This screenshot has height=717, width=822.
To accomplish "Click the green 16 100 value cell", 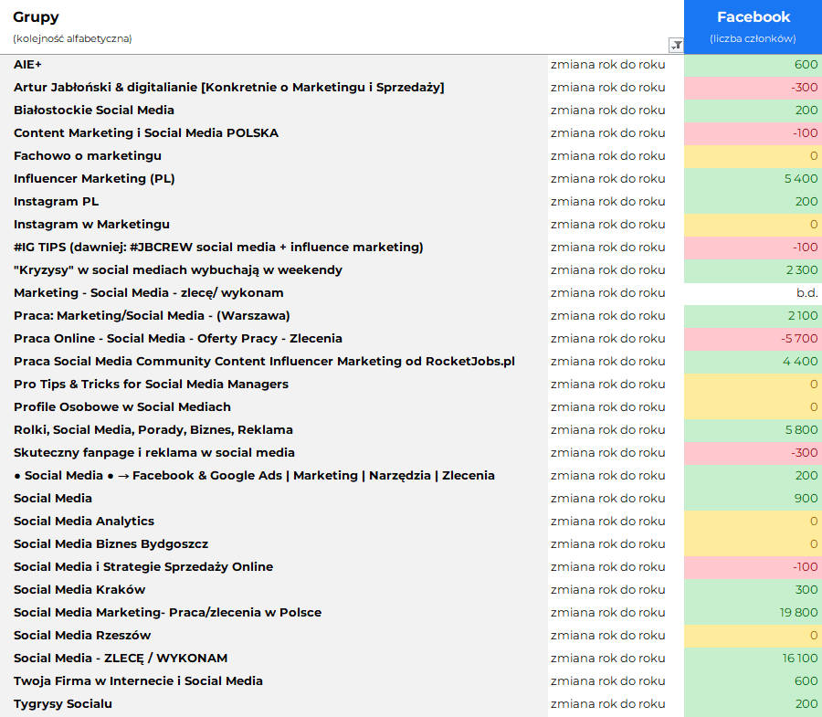I will (x=753, y=659).
